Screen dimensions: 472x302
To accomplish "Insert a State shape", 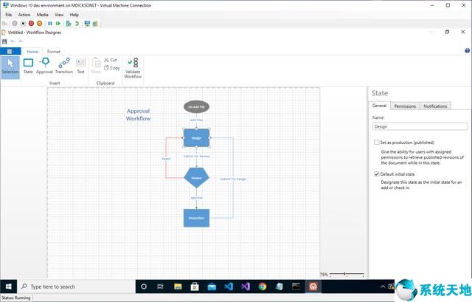I will coord(28,66).
